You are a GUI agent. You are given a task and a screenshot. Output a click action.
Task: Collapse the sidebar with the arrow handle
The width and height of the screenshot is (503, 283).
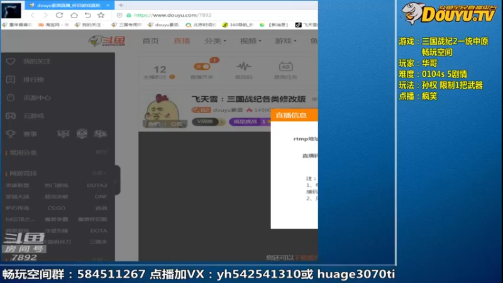point(116,180)
